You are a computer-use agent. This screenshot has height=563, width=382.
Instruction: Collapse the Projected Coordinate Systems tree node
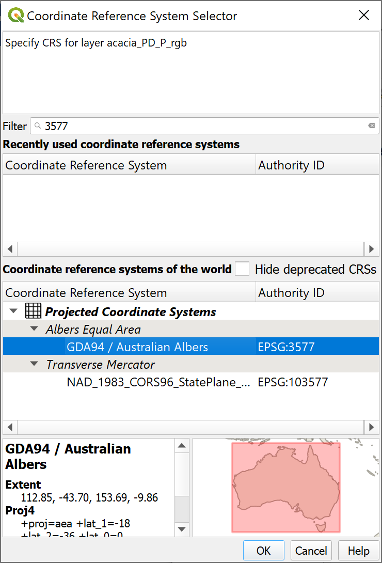(x=12, y=310)
